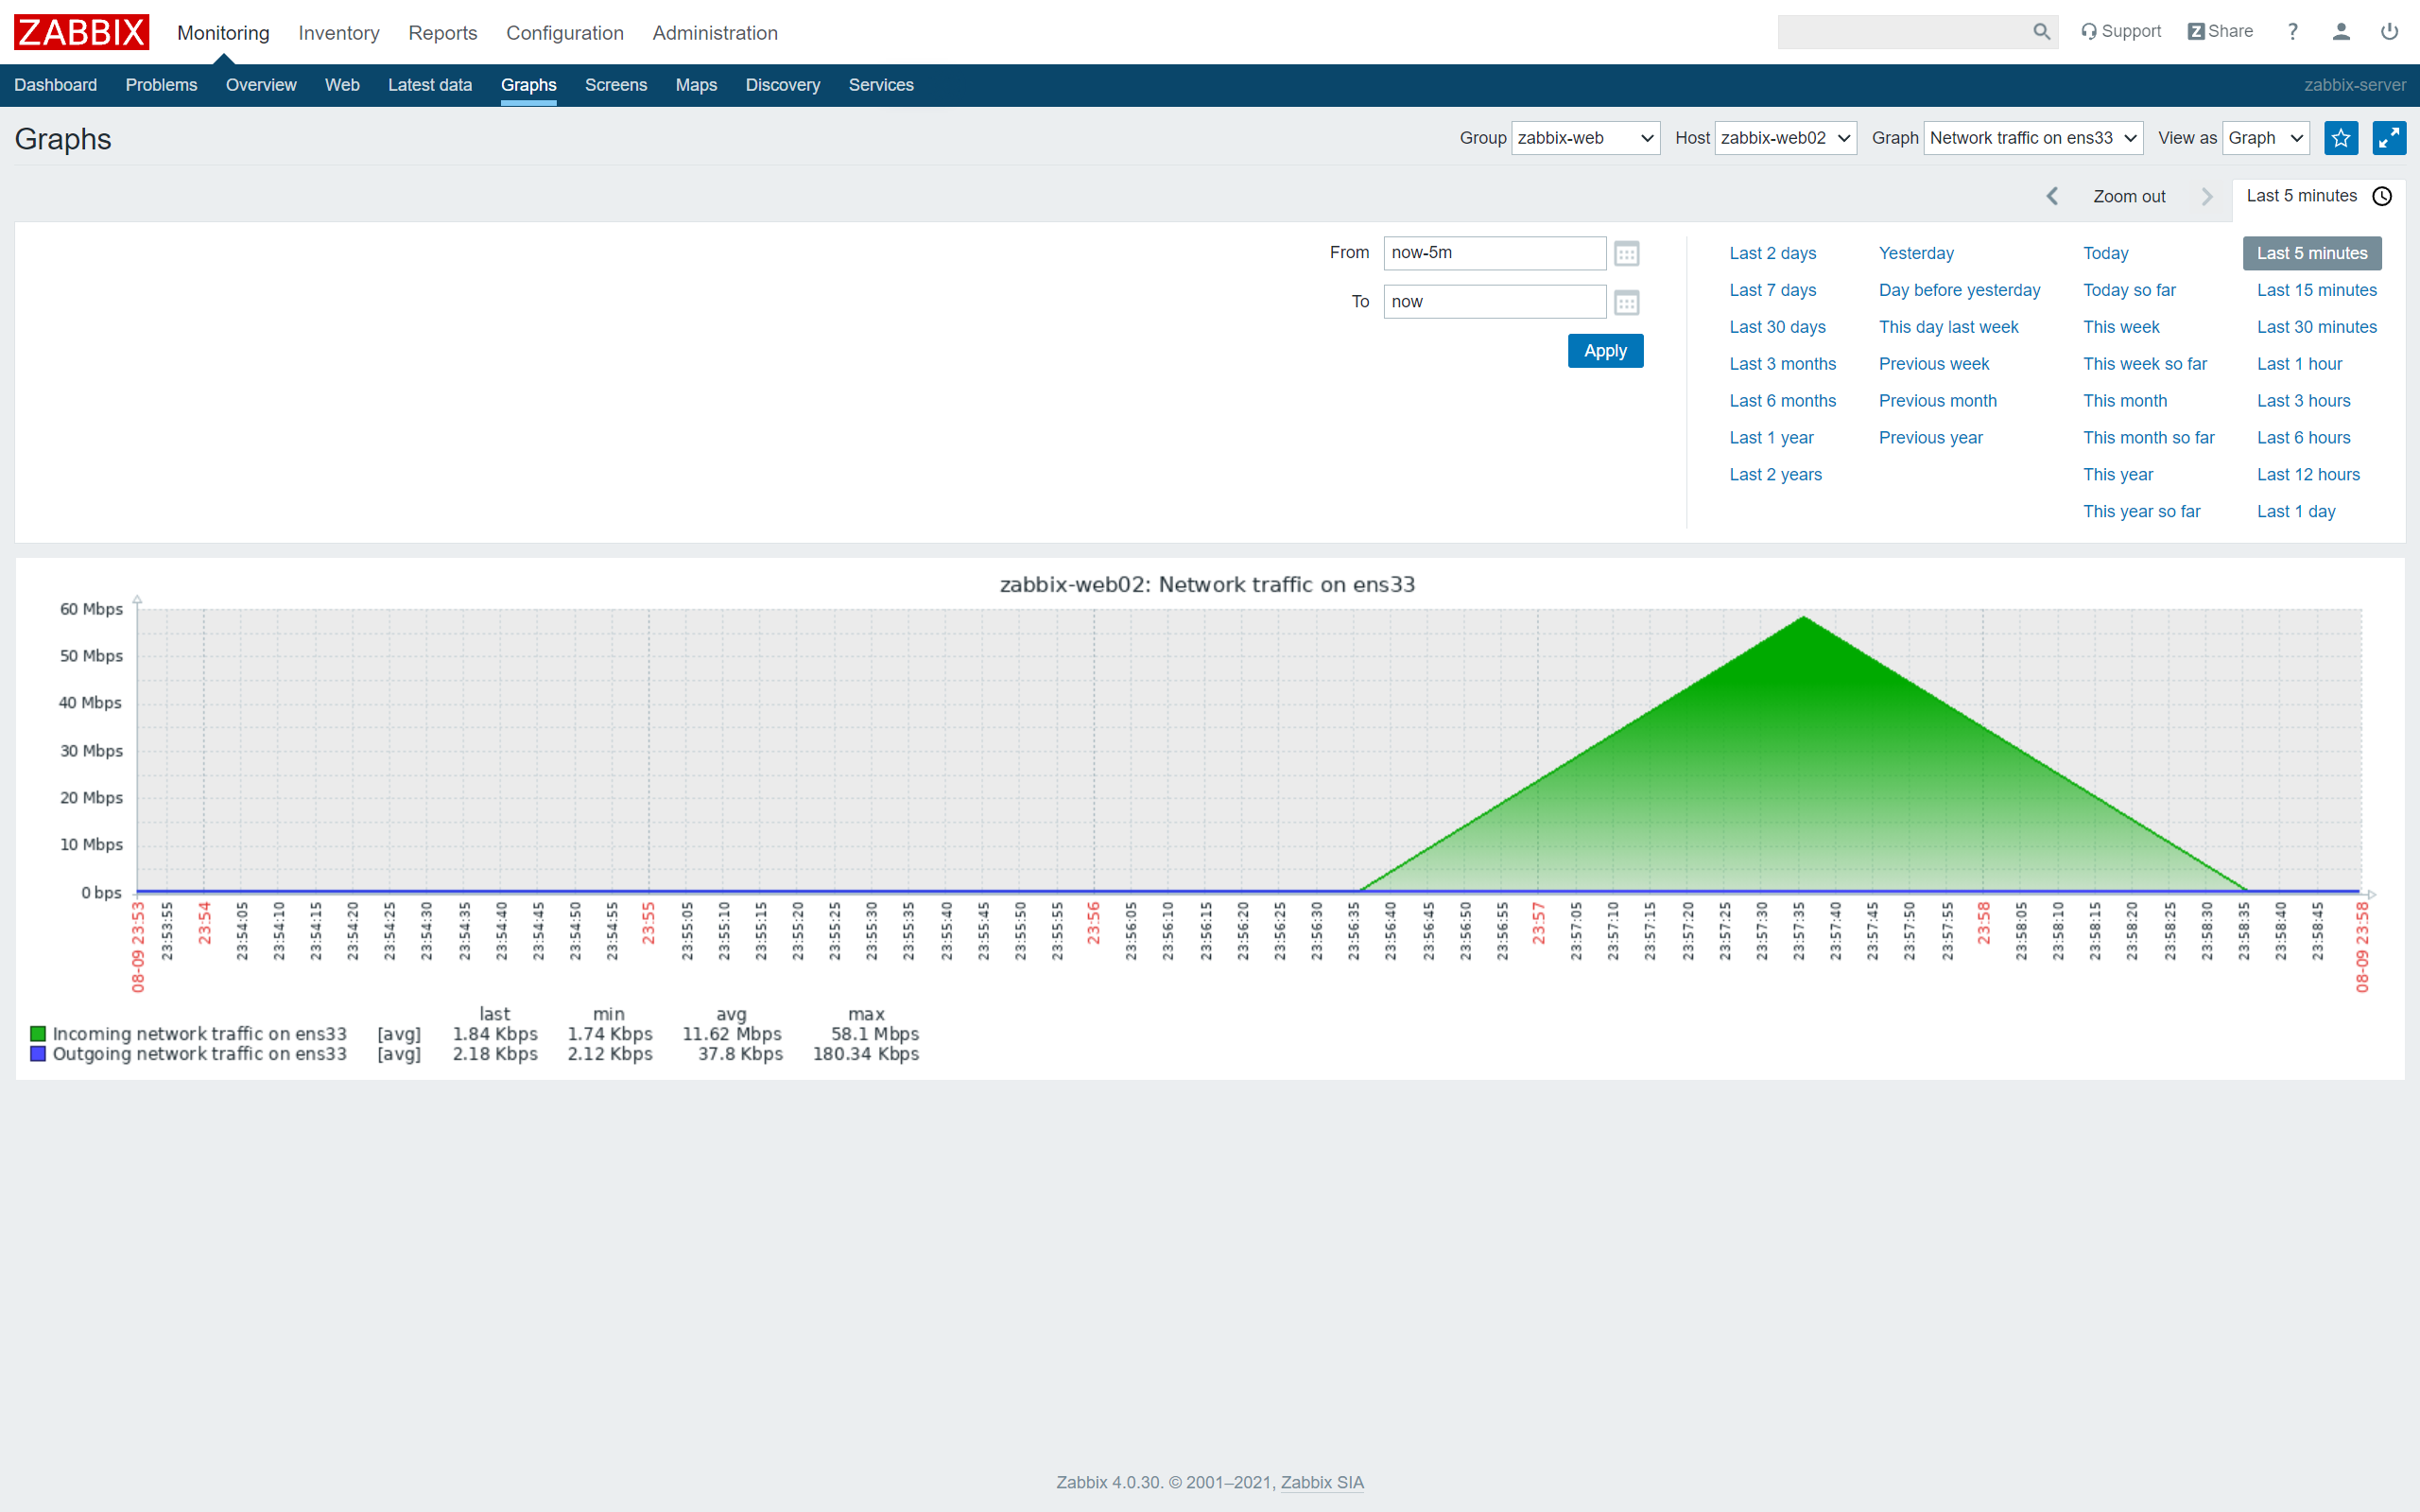Viewport: 2420px width, 1512px height.
Task: Select Last 2 days range
Action: [x=1772, y=253]
